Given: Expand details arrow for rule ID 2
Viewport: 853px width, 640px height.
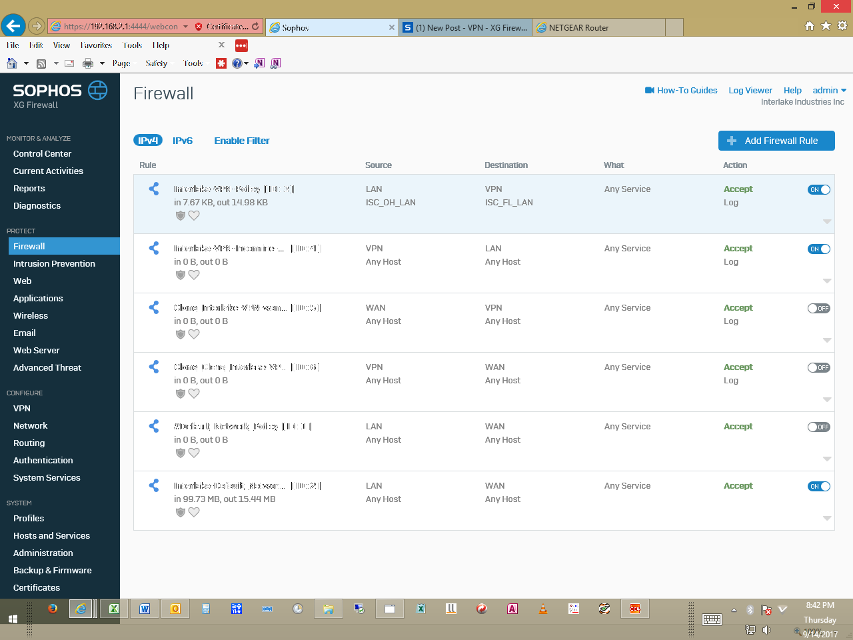Looking at the screenshot, I should point(827,518).
